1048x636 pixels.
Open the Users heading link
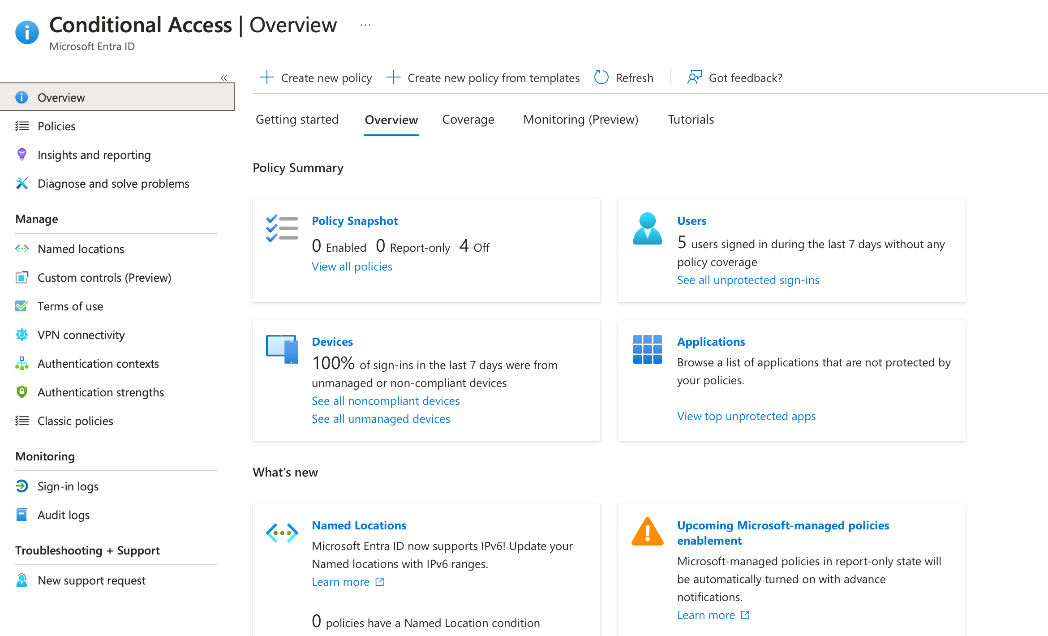pyautogui.click(x=692, y=221)
